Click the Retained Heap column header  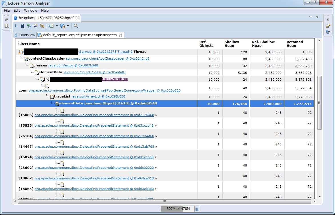[x=295, y=44]
